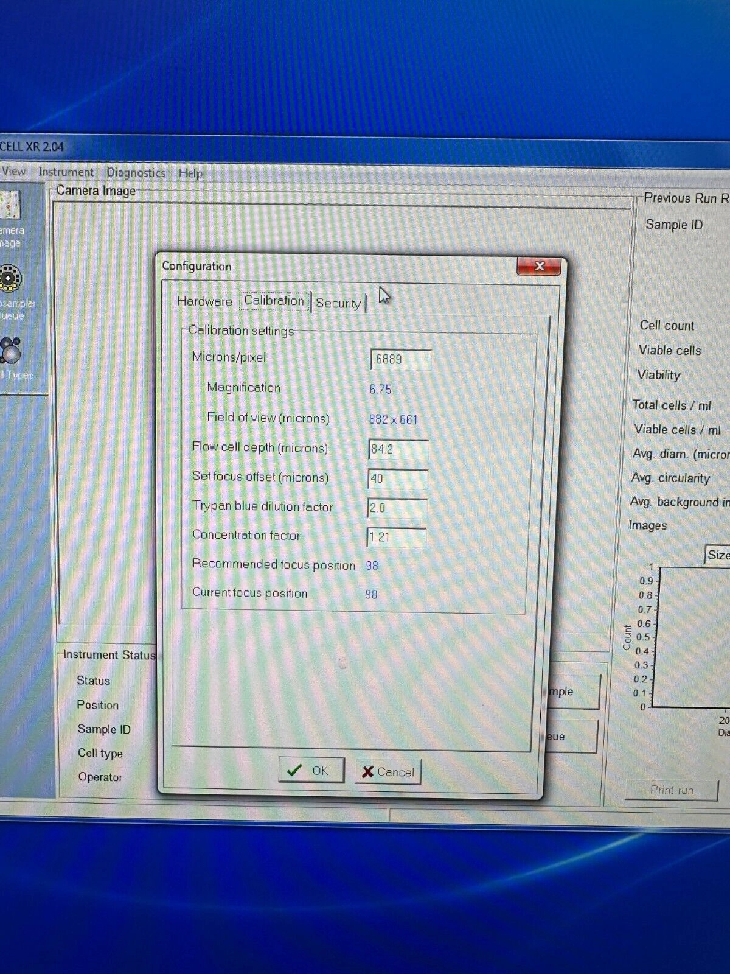Click the Set focus offset input field

398,478
